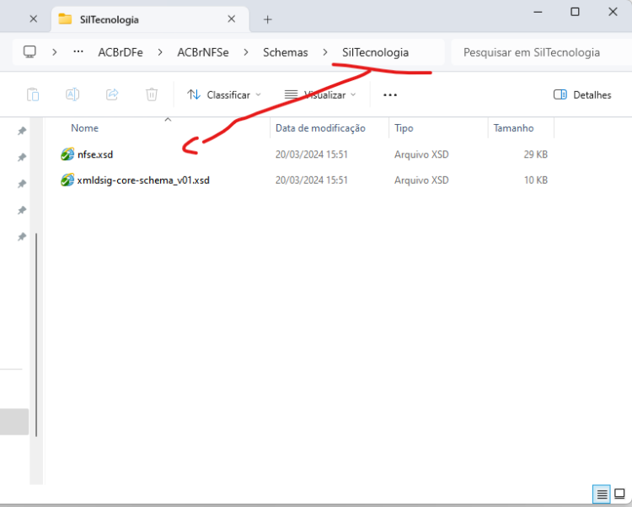Screen dimensions: 632x507
Task: Click first pin icon in navigation pane
Action: (22, 131)
